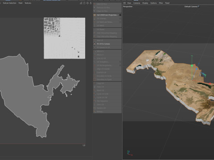Click the Perspective viewport label

(x=128, y=7)
